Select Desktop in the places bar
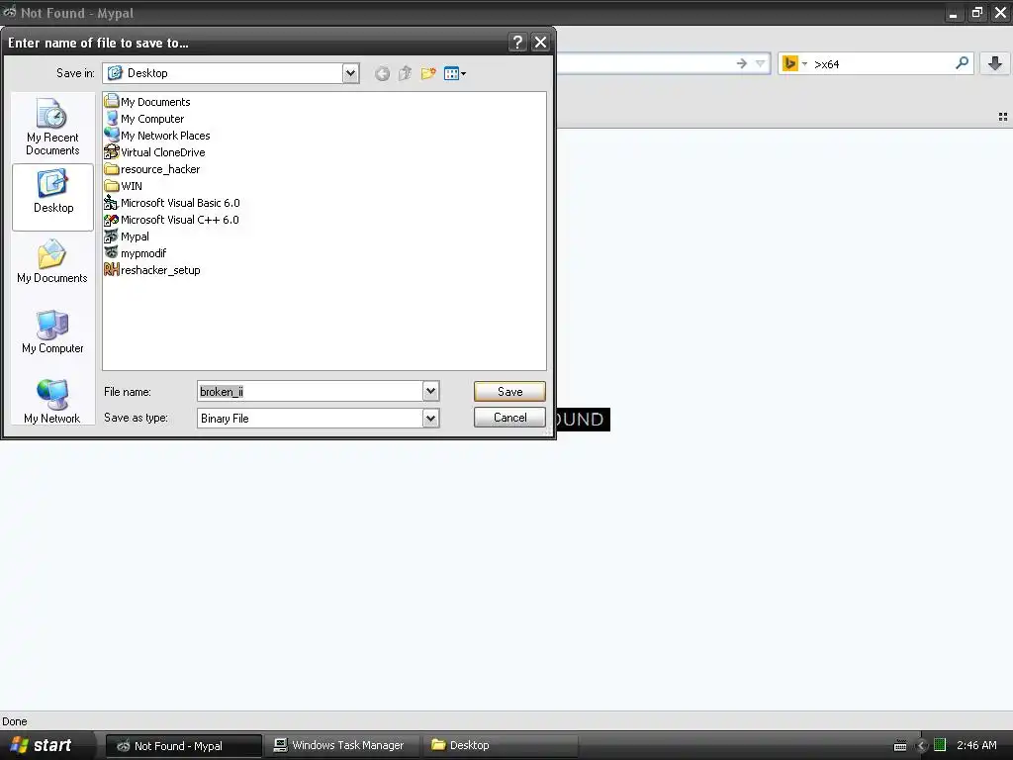The image size is (1013, 760). click(x=53, y=197)
